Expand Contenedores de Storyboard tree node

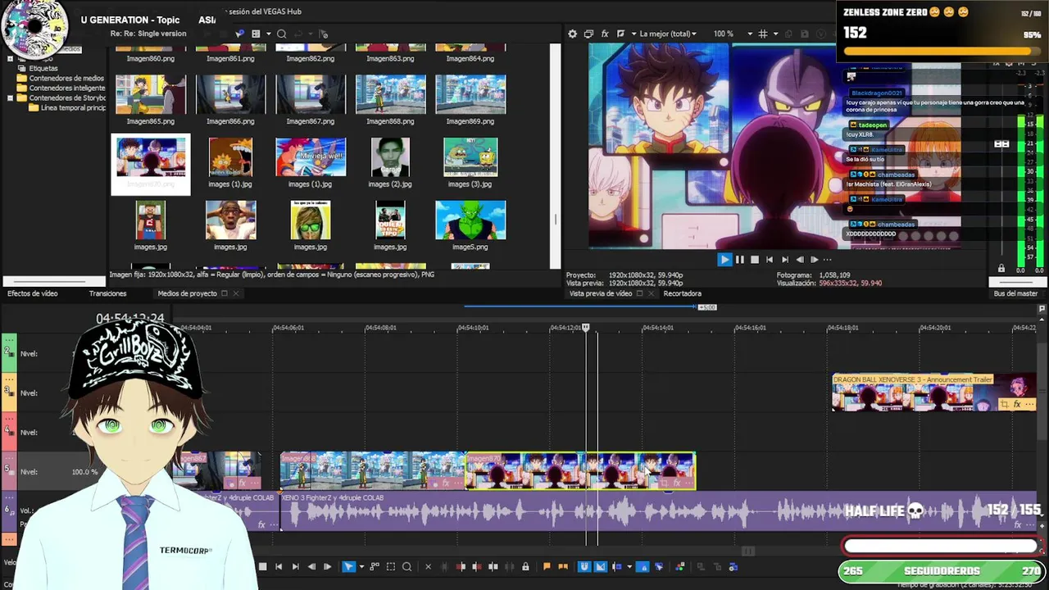10,98
